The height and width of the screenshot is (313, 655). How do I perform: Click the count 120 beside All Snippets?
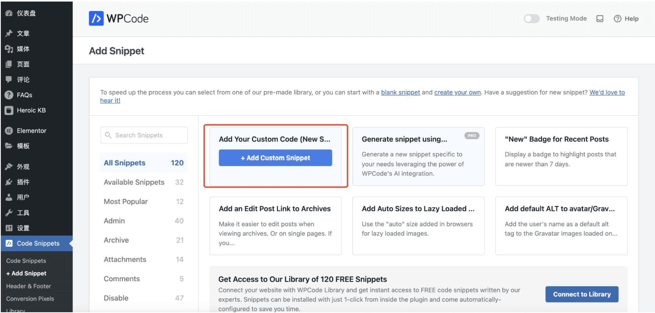[x=177, y=163]
